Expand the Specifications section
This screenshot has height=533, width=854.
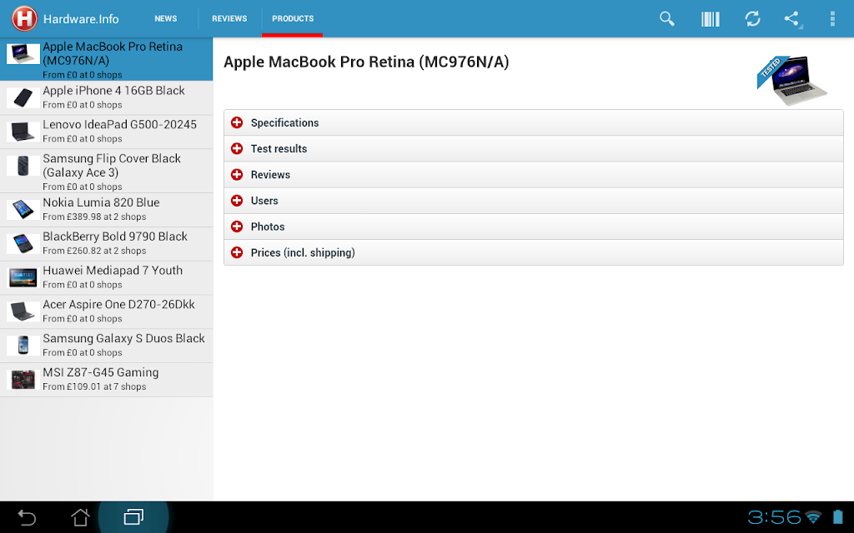(533, 123)
